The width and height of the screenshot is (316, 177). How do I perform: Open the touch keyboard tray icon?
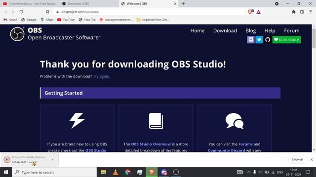(240, 172)
